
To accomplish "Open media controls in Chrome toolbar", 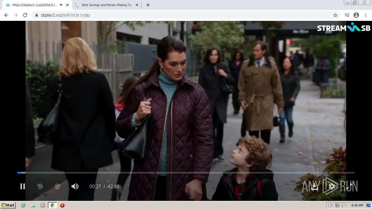I will click(x=347, y=15).
